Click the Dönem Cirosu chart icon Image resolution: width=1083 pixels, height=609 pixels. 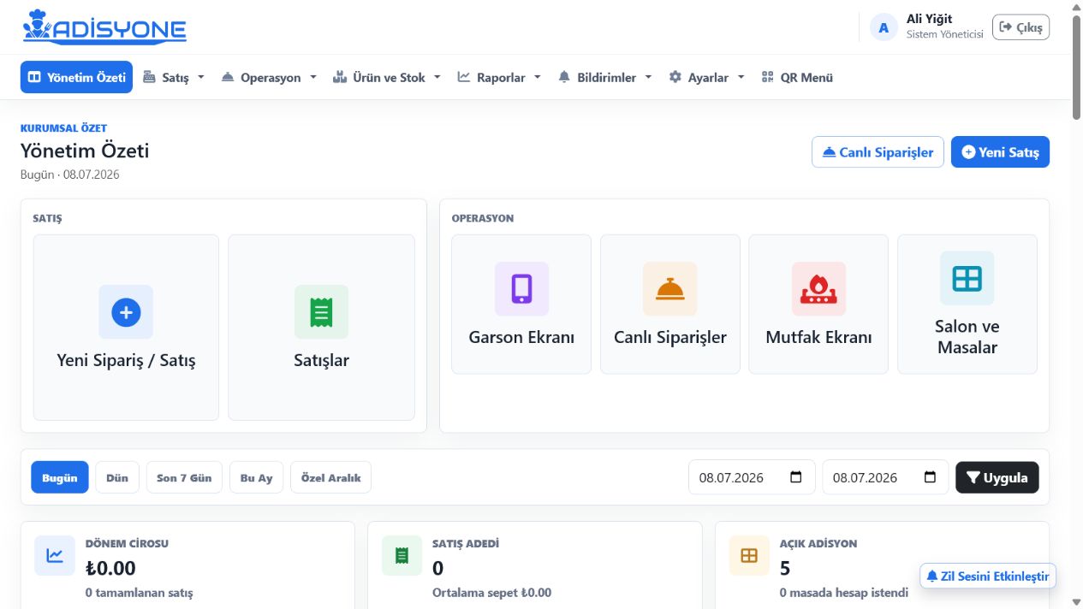55,556
